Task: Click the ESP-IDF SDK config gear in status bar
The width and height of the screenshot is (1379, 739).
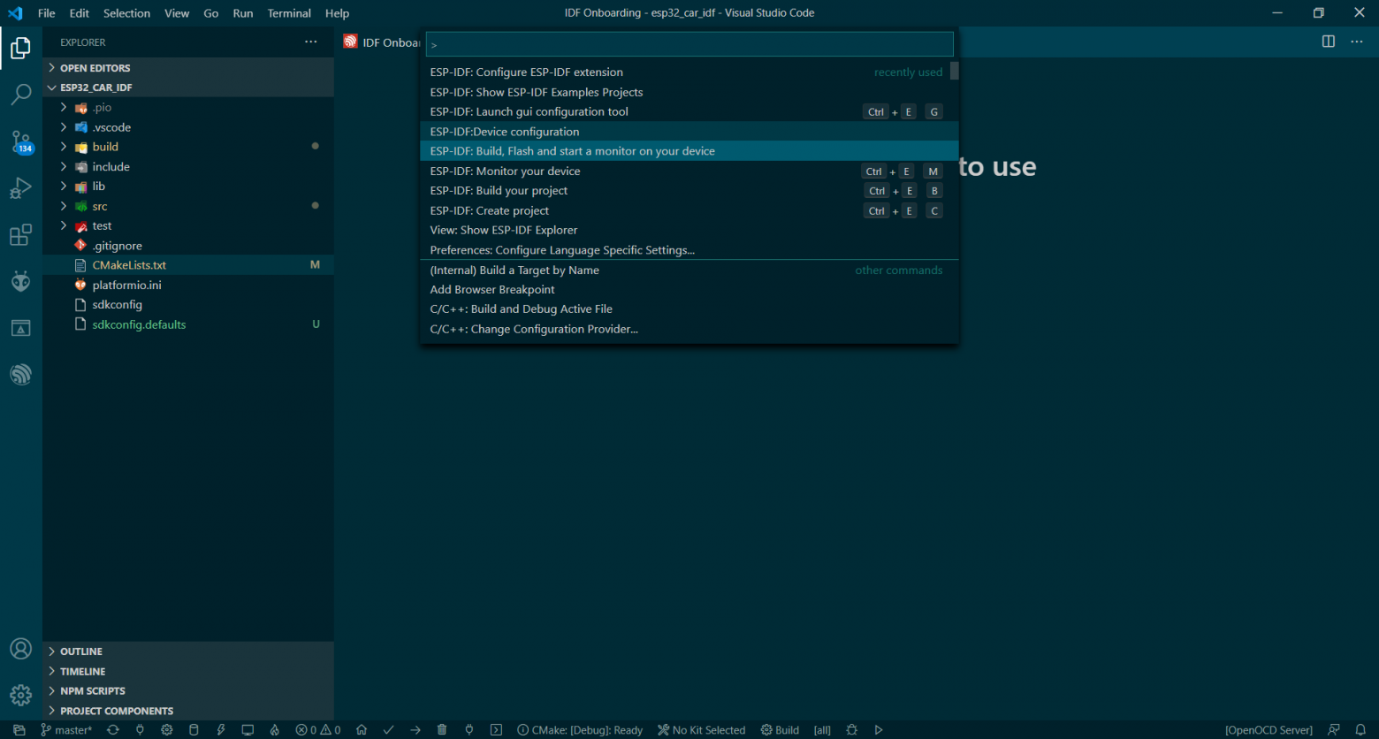Action: point(167,730)
